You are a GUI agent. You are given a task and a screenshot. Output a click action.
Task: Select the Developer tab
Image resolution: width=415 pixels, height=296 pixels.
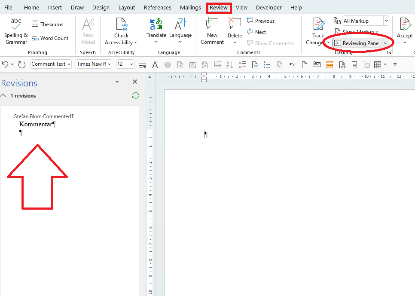269,8
